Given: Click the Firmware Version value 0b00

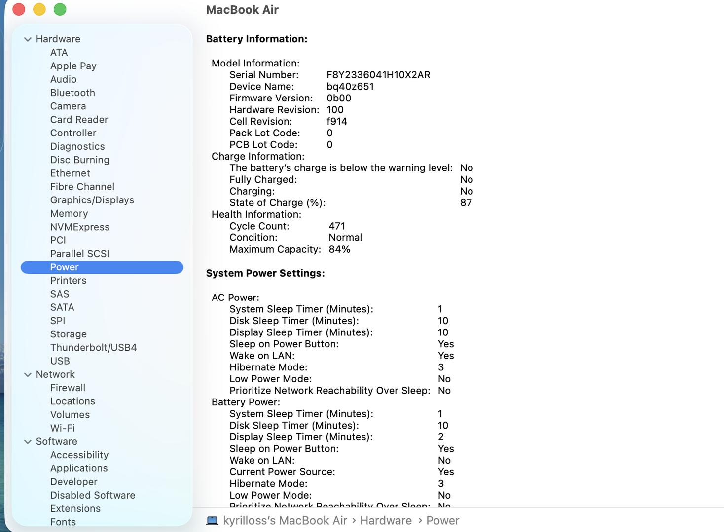Looking at the screenshot, I should click(x=339, y=98).
